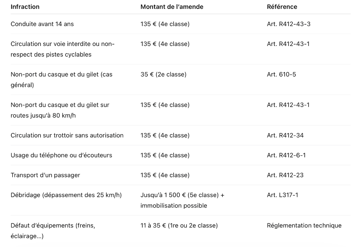Select the "Transport d'un passager" cell

coord(45,175)
